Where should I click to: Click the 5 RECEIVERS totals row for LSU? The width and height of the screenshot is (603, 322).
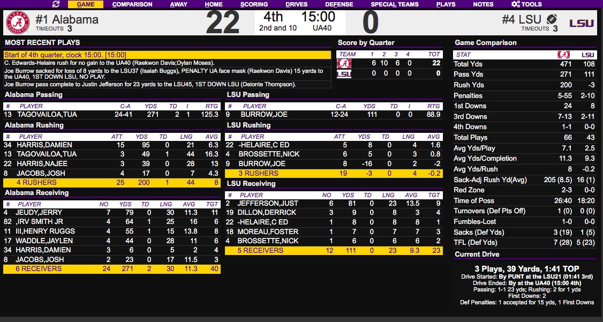tap(334, 250)
